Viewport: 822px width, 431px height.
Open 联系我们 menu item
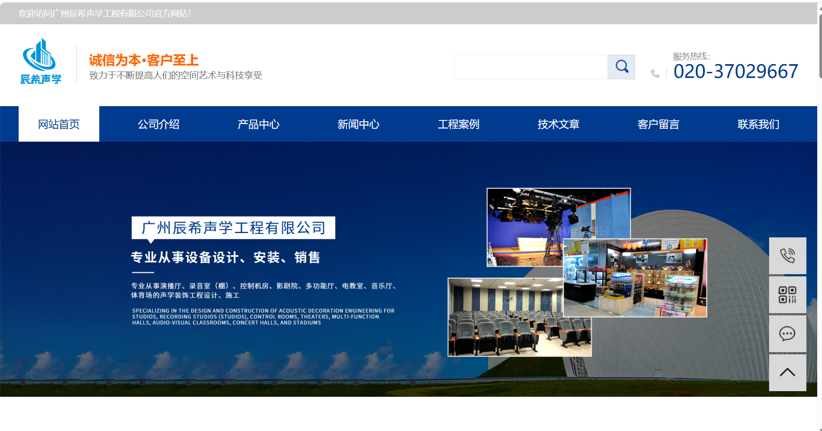pyautogui.click(x=758, y=124)
